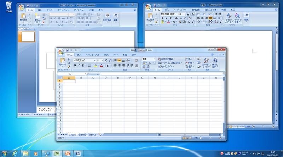Open the font size dropdown in Word

184,14
